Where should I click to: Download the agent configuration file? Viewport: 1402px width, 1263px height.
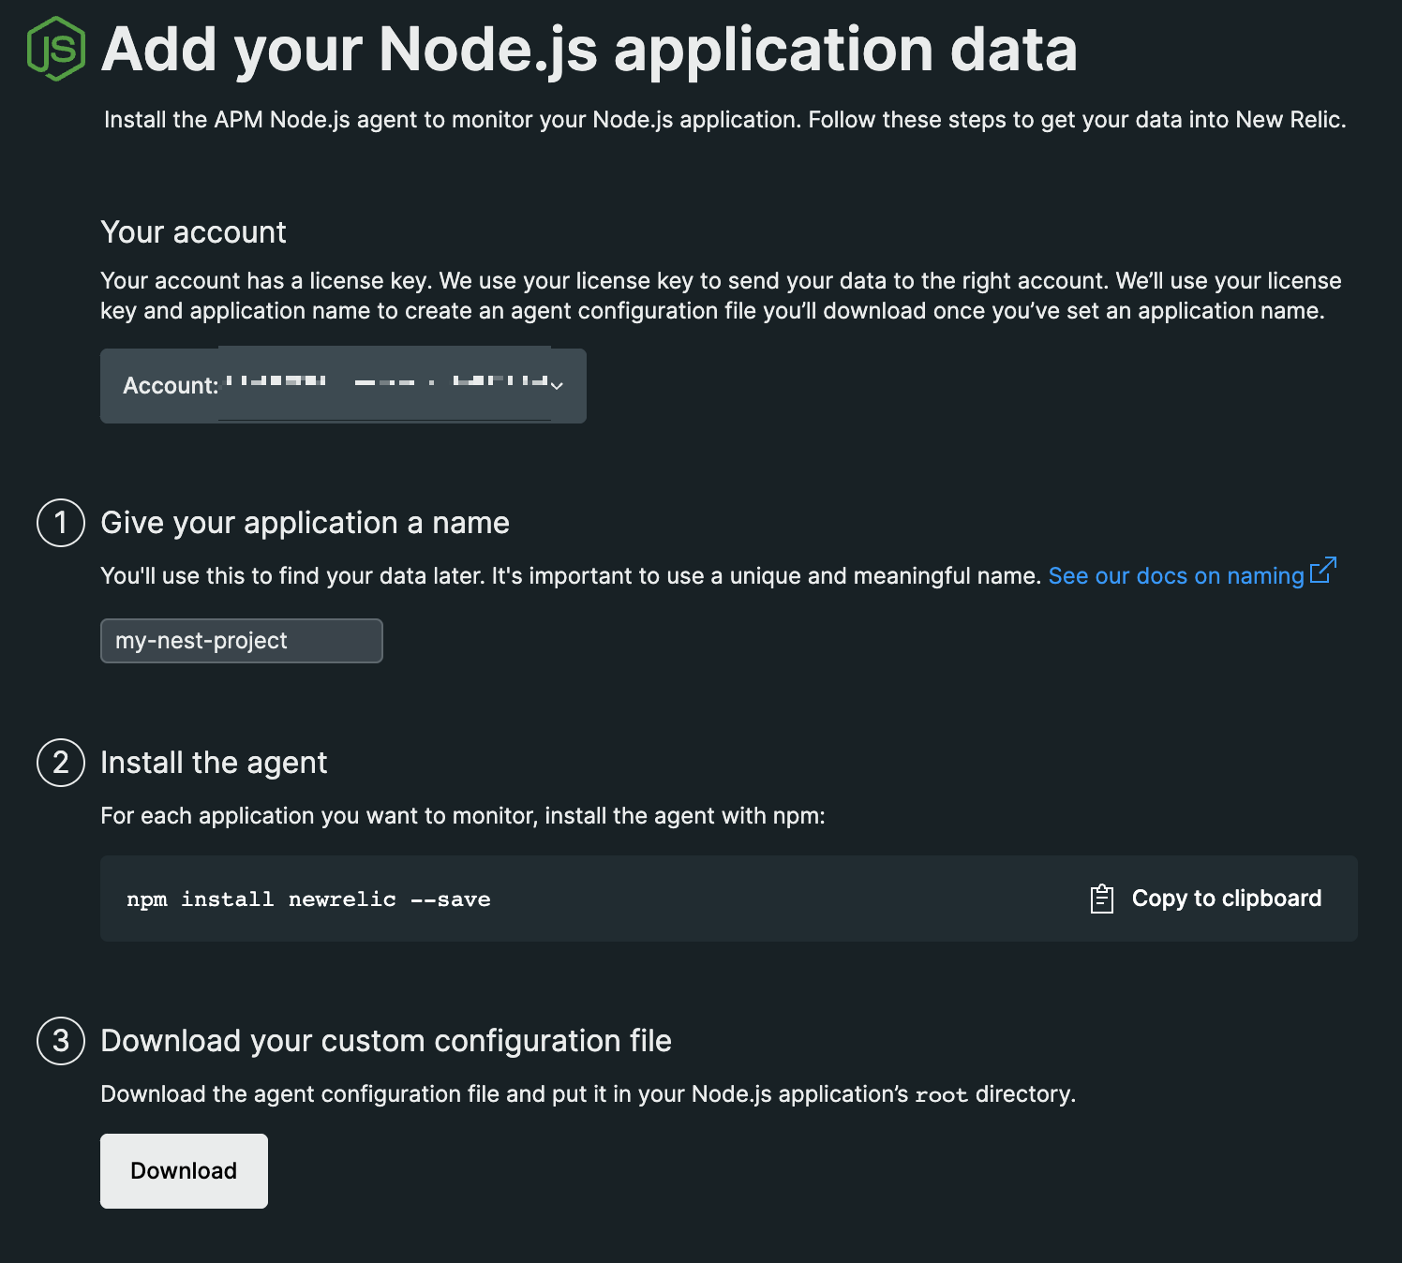tap(184, 1171)
